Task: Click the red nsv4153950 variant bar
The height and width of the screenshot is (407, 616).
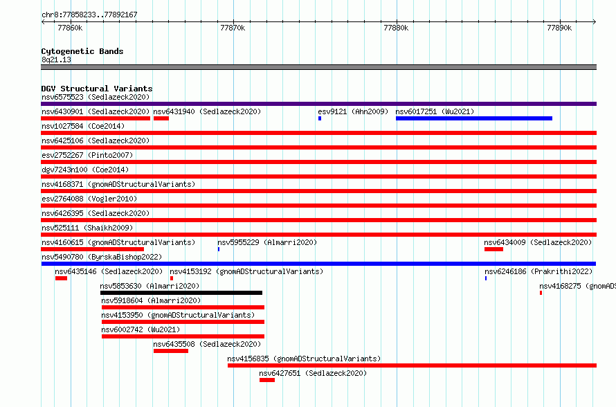Action: [x=183, y=322]
